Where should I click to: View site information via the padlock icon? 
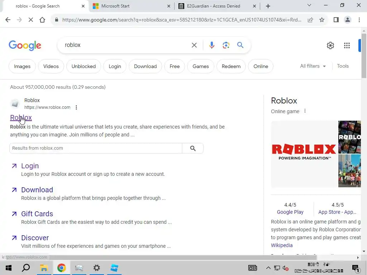click(x=56, y=20)
